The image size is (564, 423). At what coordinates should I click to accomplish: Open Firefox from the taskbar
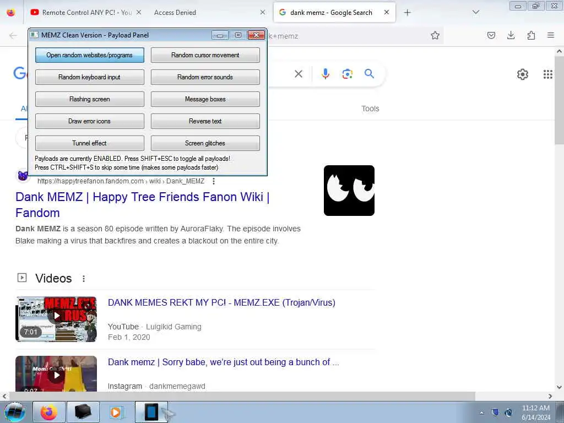click(x=48, y=412)
